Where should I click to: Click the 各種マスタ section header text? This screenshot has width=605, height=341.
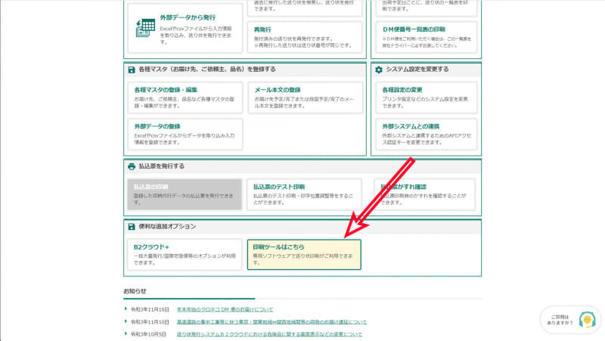pos(207,70)
